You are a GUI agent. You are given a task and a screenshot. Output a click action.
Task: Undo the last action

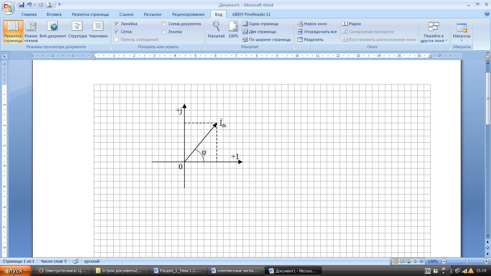tap(29, 5)
